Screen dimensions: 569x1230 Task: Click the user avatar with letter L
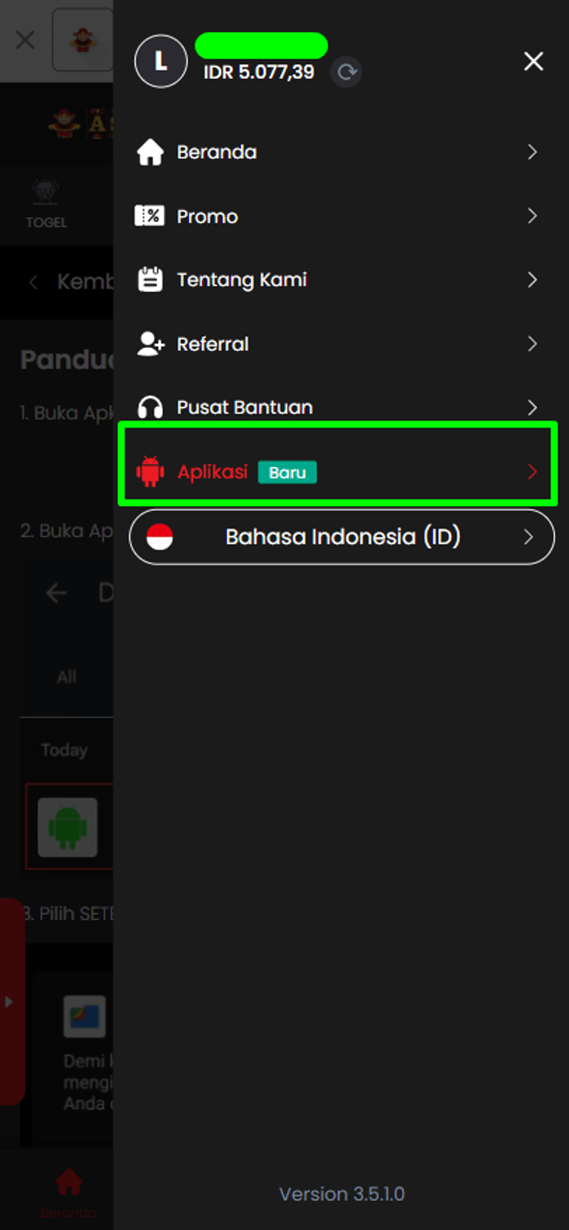(x=161, y=61)
